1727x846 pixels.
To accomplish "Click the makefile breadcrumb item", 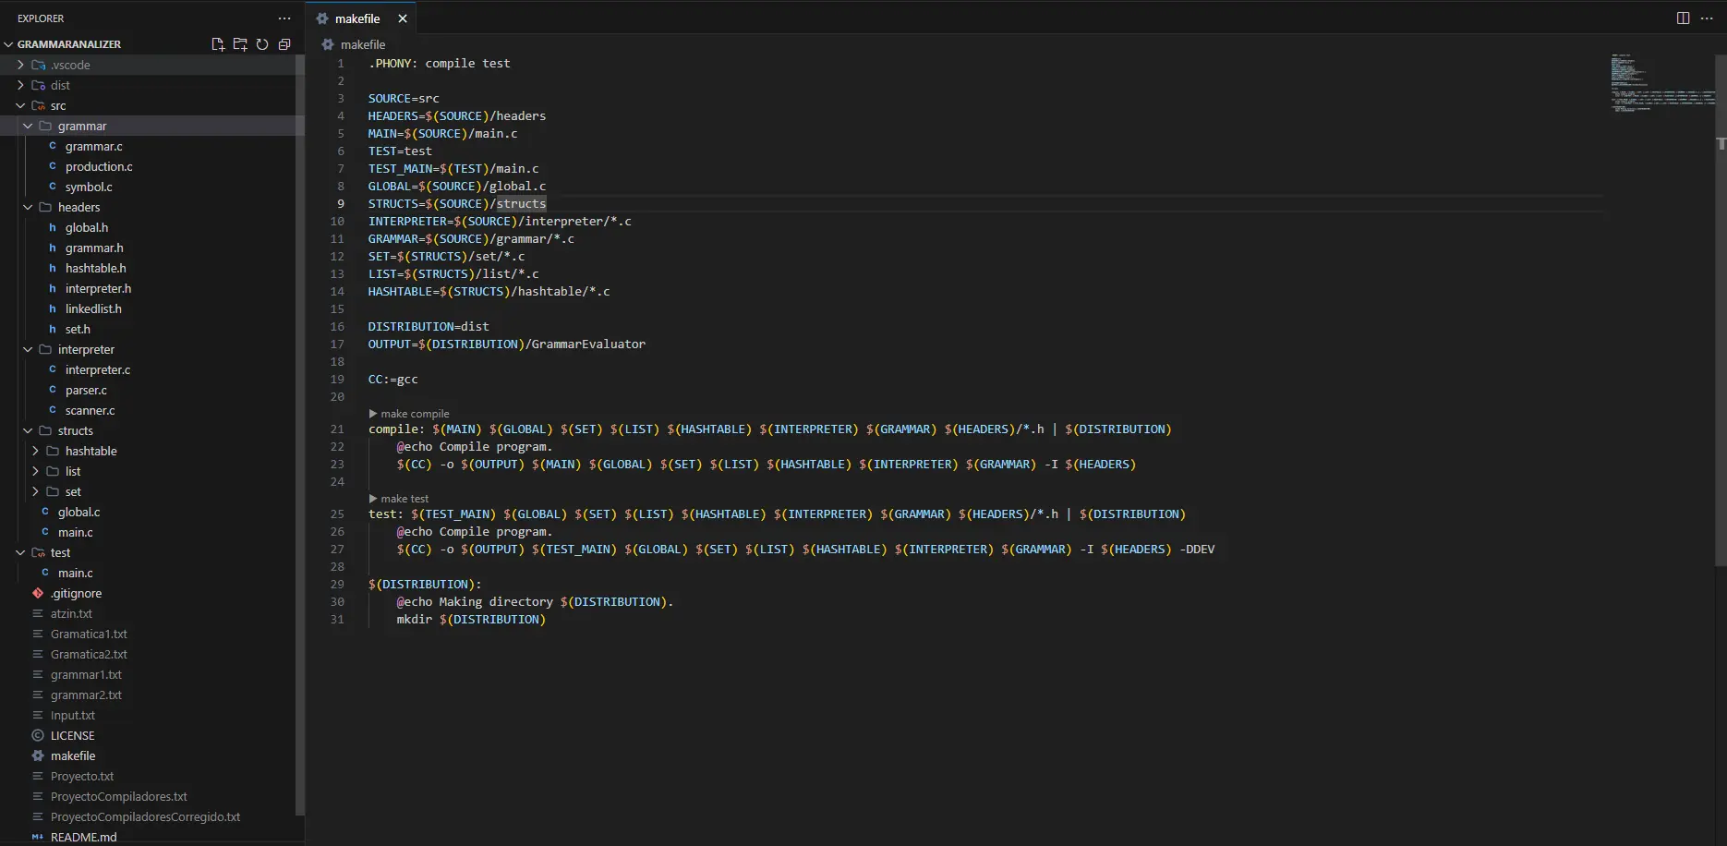I will click(363, 44).
